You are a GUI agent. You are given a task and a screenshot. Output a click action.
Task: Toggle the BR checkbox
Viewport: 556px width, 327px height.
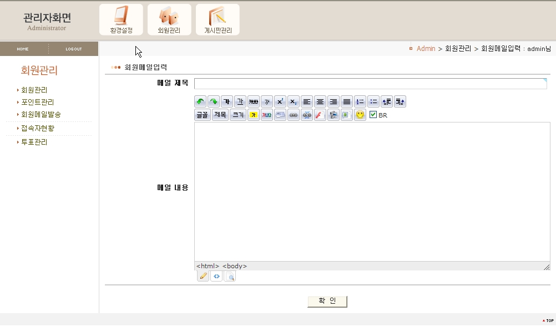click(373, 115)
